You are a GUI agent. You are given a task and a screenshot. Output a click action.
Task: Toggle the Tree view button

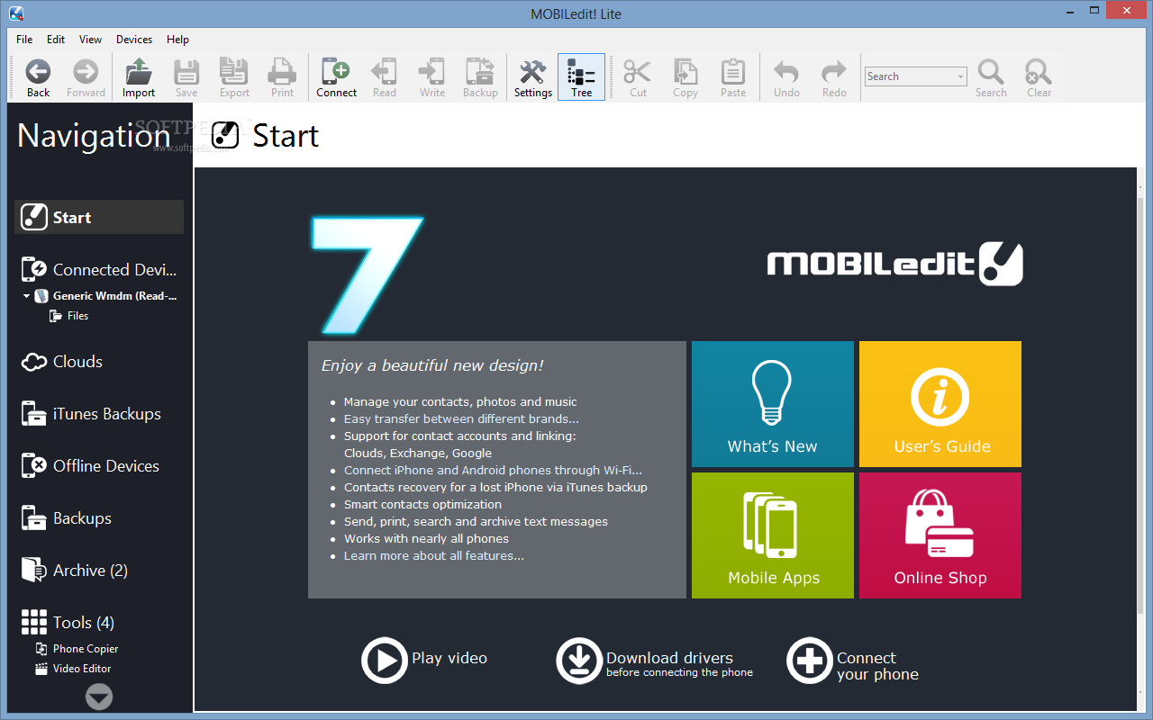[x=581, y=76]
